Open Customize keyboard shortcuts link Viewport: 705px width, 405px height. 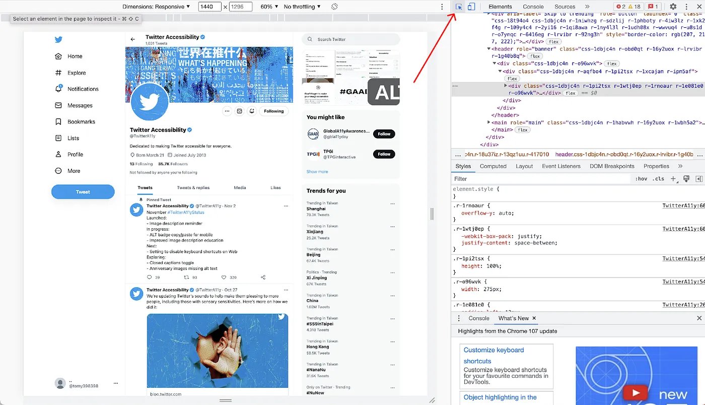494,356
